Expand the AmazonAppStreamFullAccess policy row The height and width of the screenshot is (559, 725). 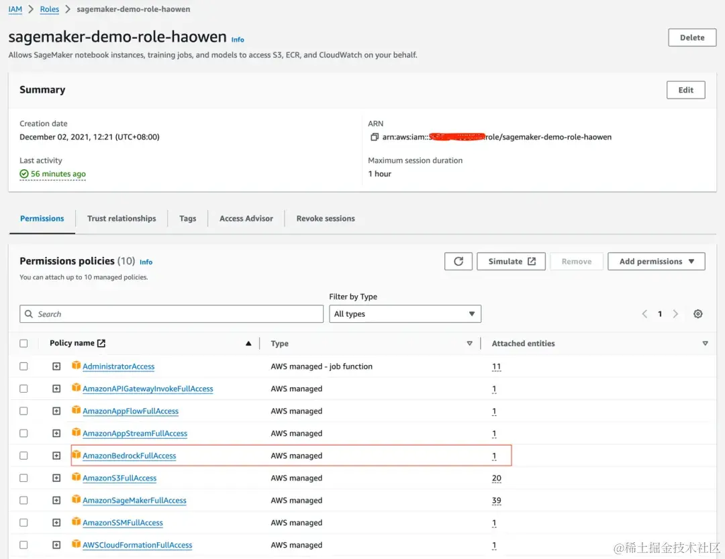56,434
